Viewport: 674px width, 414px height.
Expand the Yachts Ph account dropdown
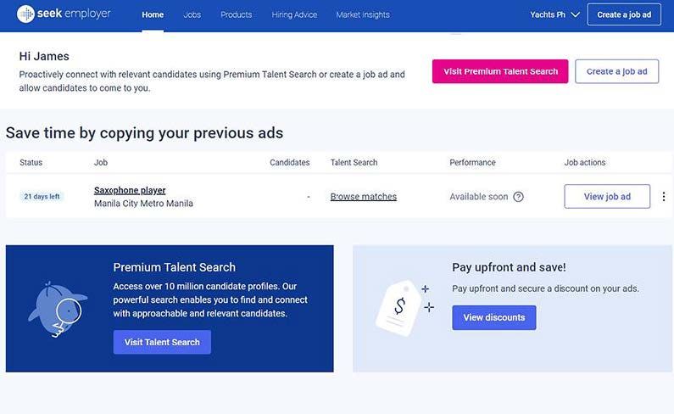tap(554, 14)
